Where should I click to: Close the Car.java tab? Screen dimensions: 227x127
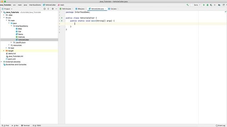118,9
